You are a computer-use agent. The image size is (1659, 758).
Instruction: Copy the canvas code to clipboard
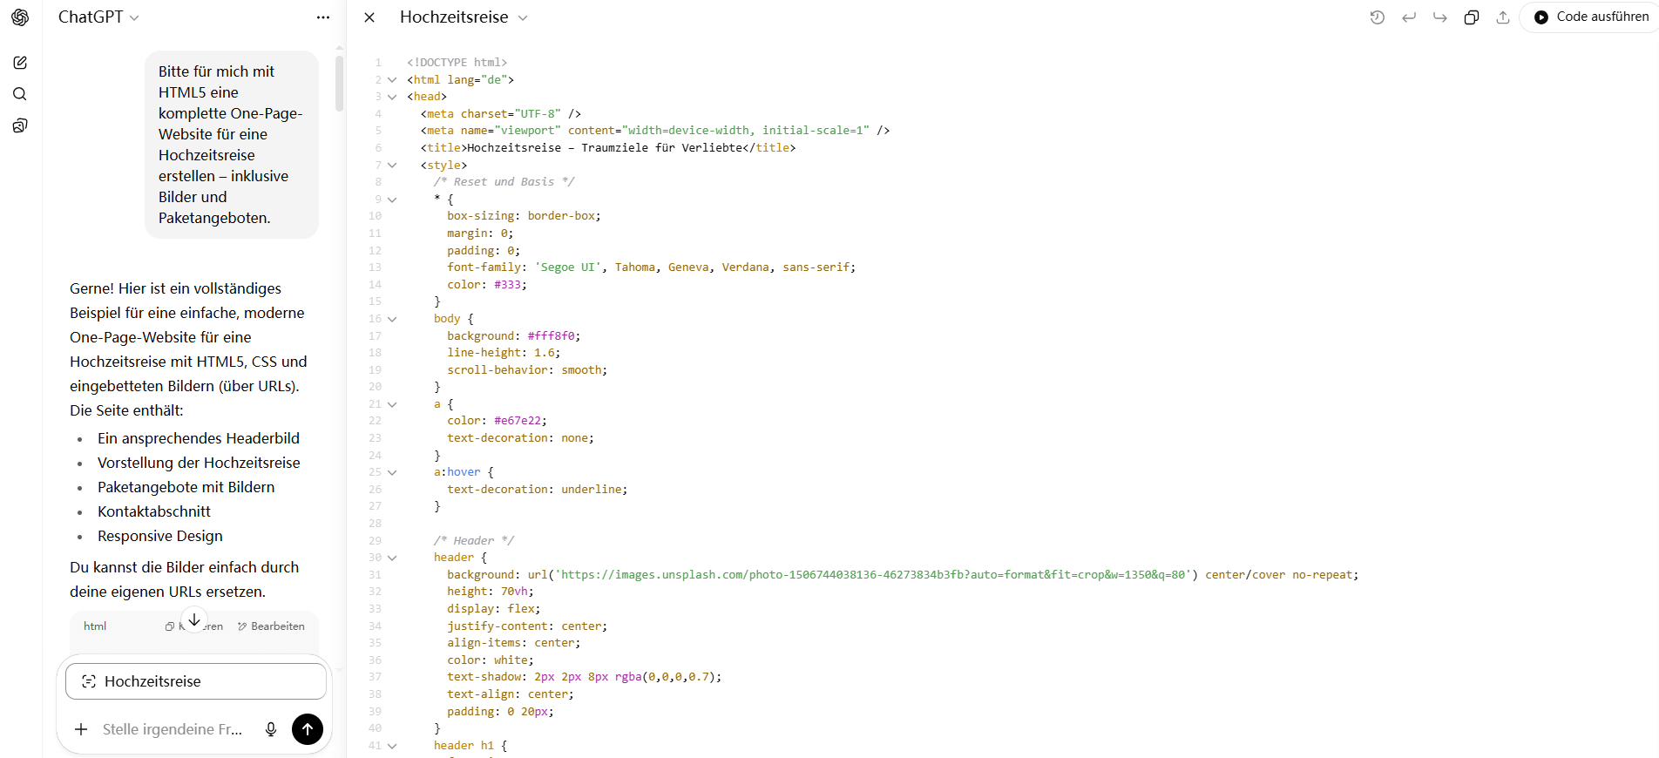coord(1472,17)
